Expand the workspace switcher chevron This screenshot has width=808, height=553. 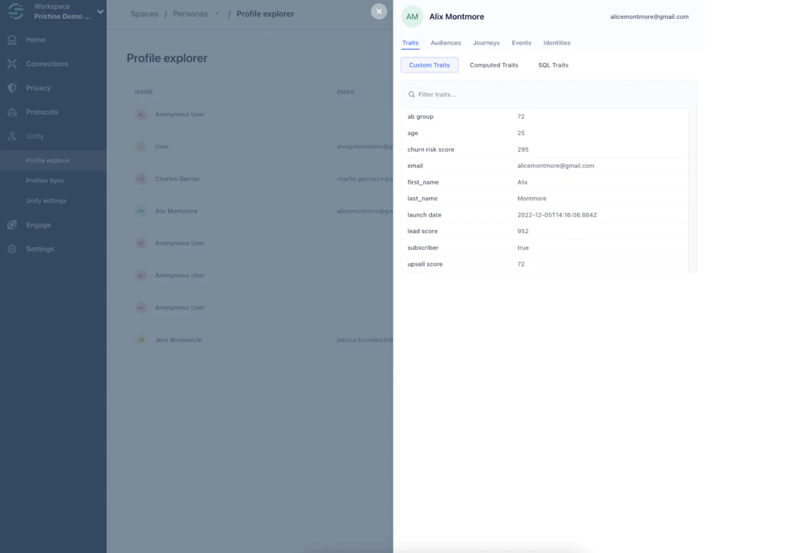pos(100,11)
